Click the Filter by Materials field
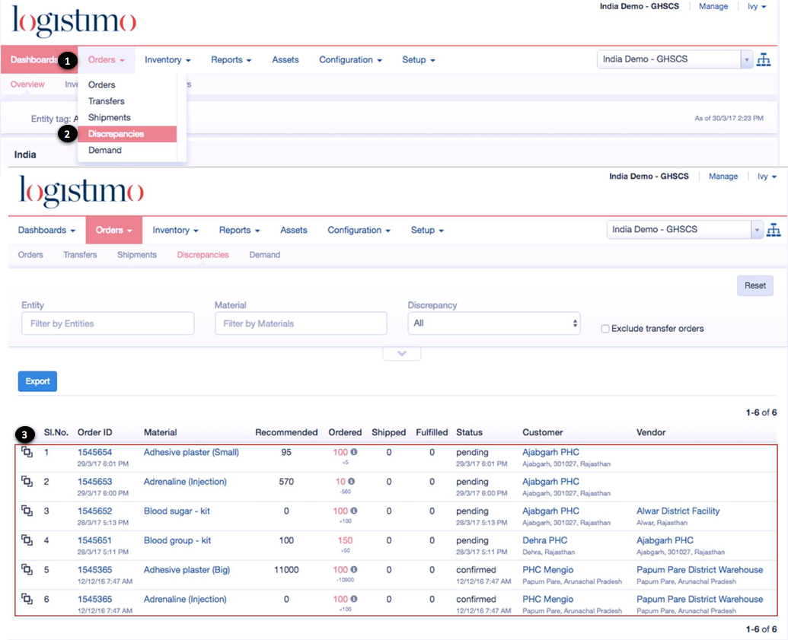Viewport: 788px width, 640px height. tap(301, 323)
